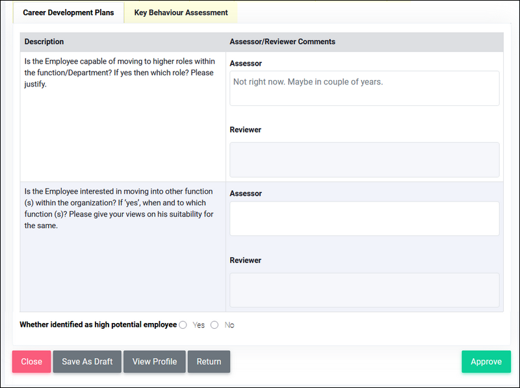The image size is (520, 388).
Task: Hit the Return button
Action: (x=209, y=361)
